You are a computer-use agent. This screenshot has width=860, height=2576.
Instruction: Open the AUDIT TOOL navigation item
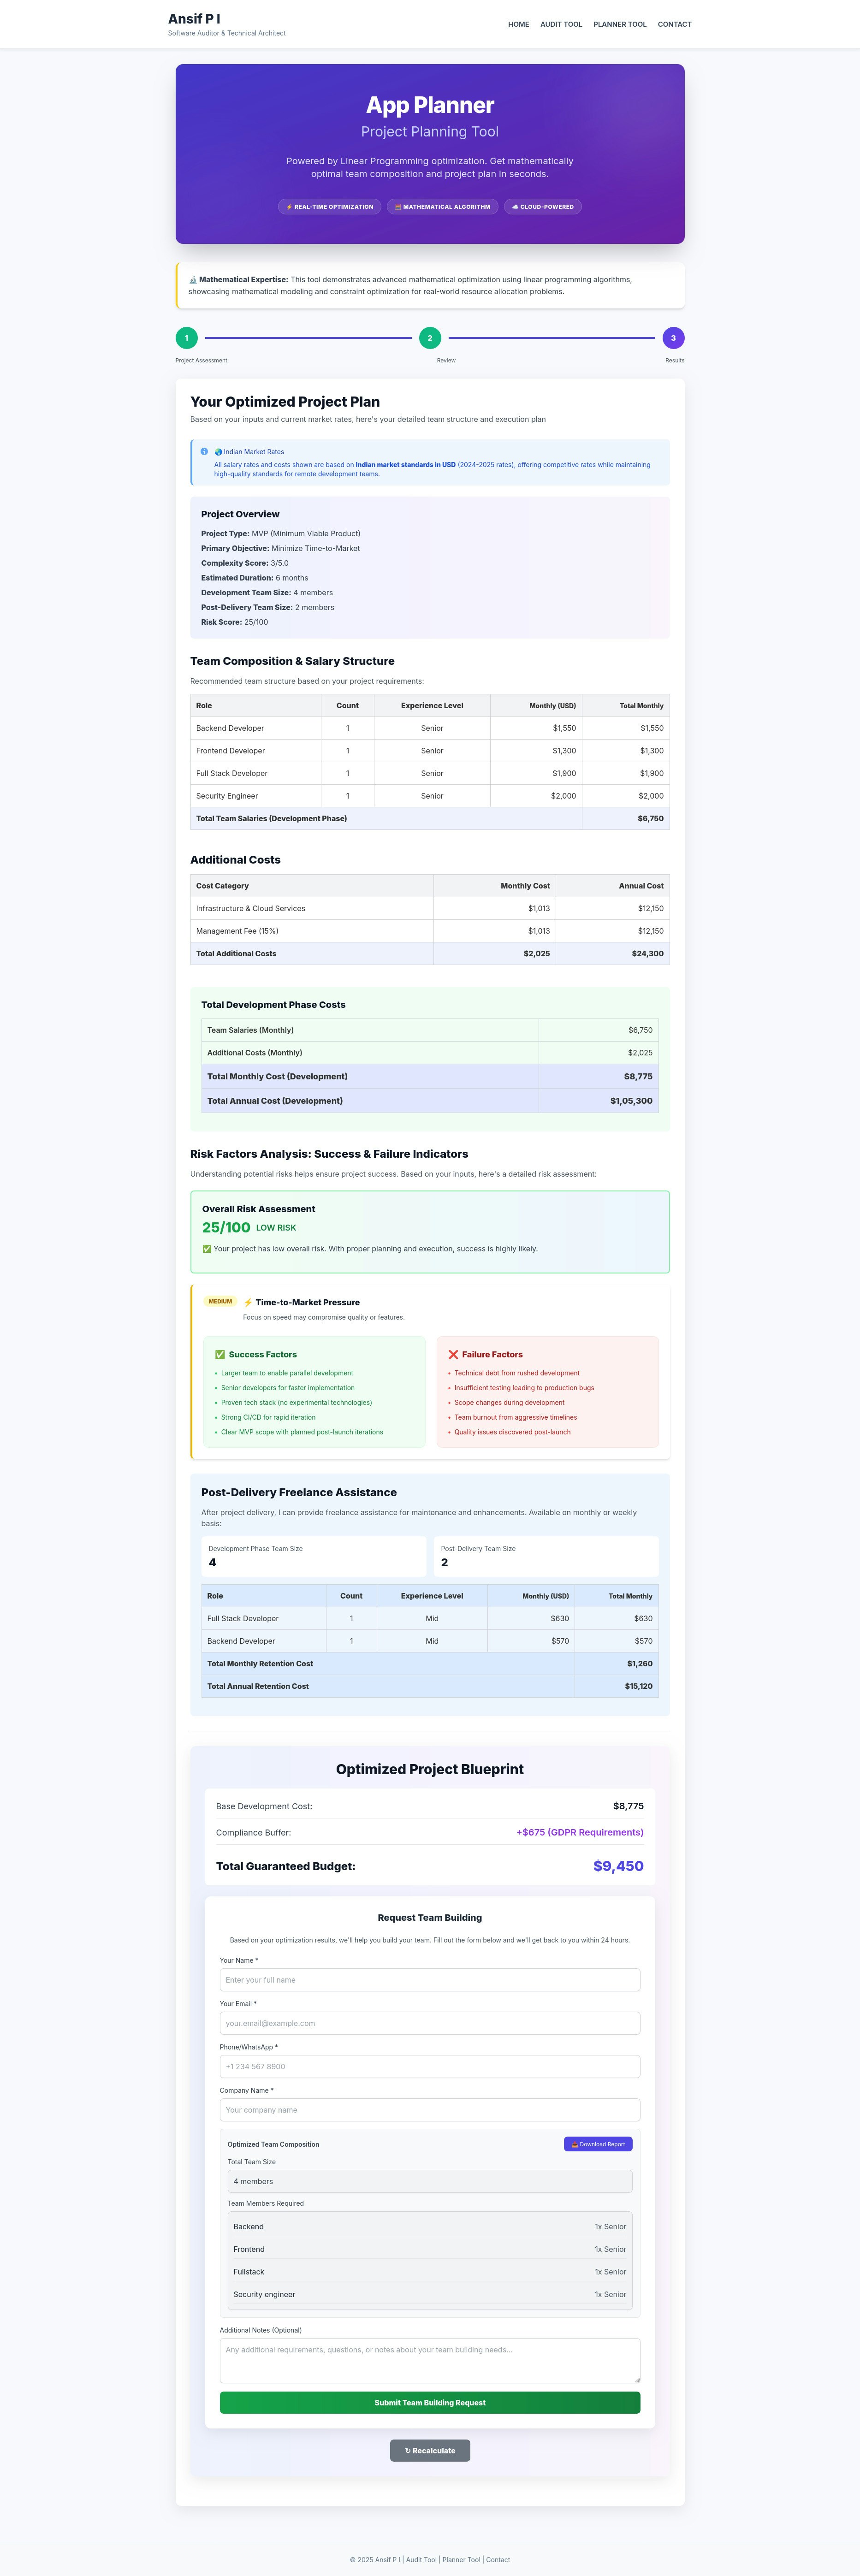click(561, 24)
